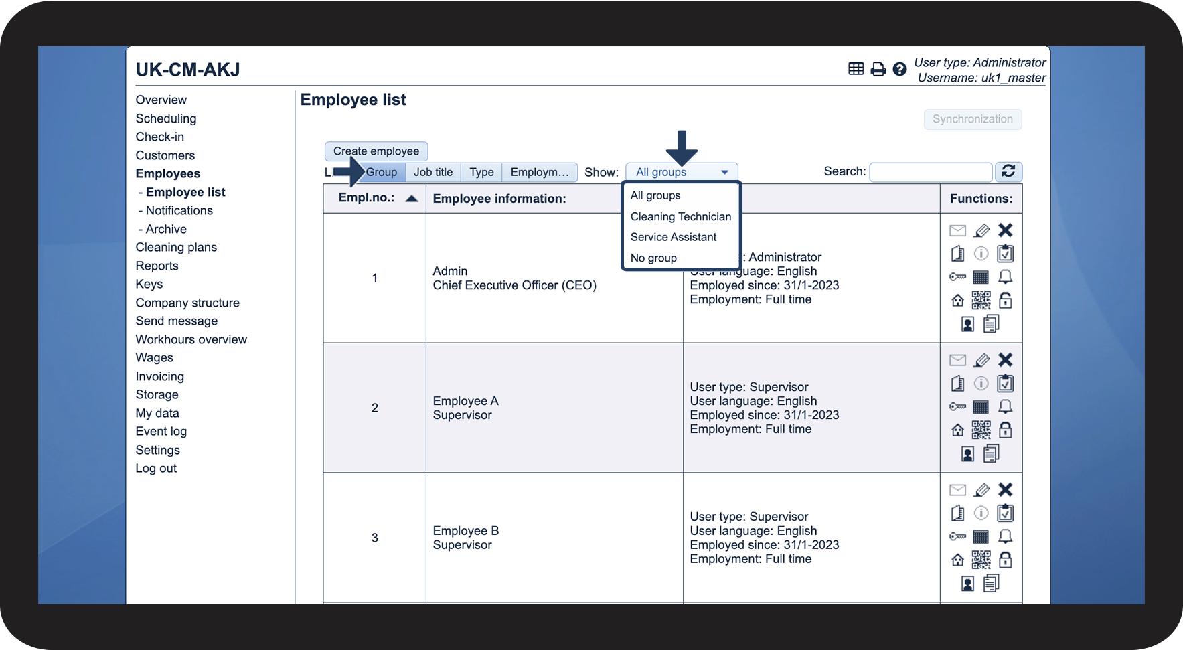Open the help question mark icon
The image size is (1183, 650).
point(900,69)
